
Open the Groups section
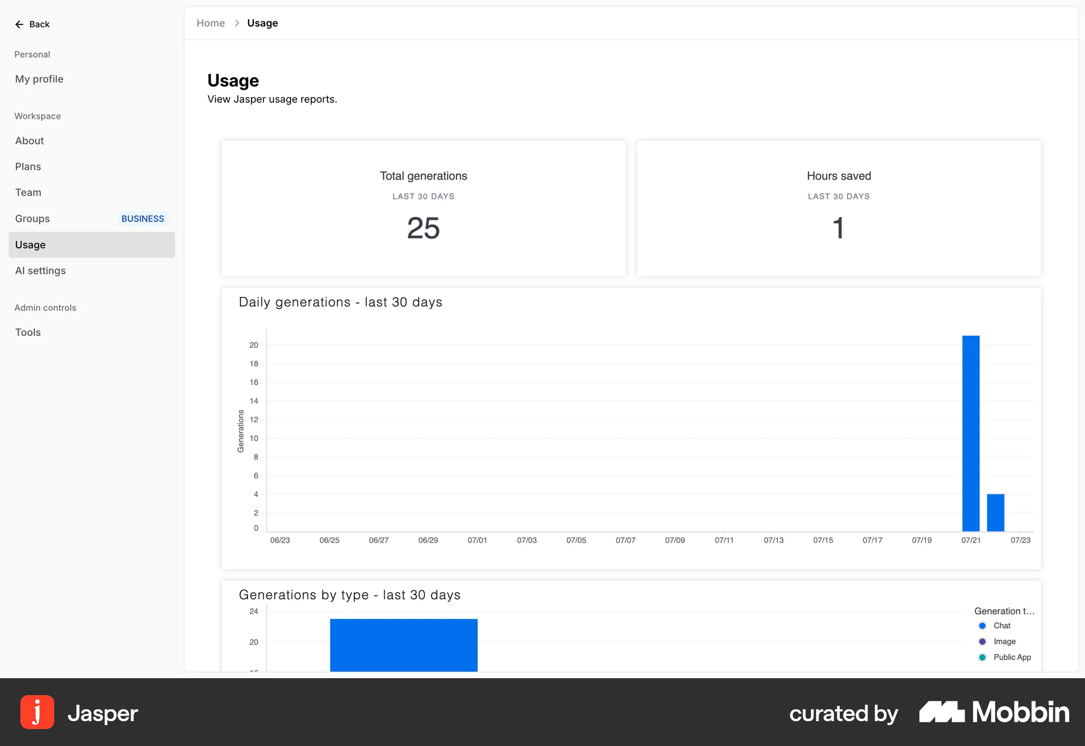point(32,219)
